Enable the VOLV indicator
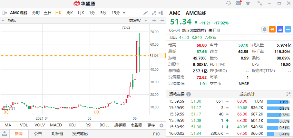Viewport: 293px width, 138px height. pyautogui.click(x=39, y=125)
